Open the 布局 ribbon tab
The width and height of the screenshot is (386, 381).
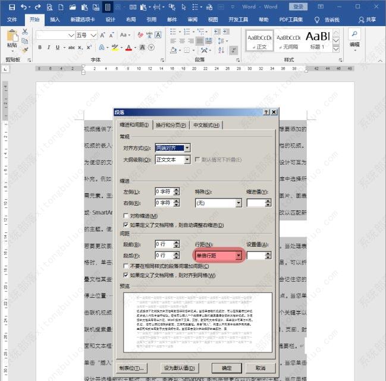130,20
